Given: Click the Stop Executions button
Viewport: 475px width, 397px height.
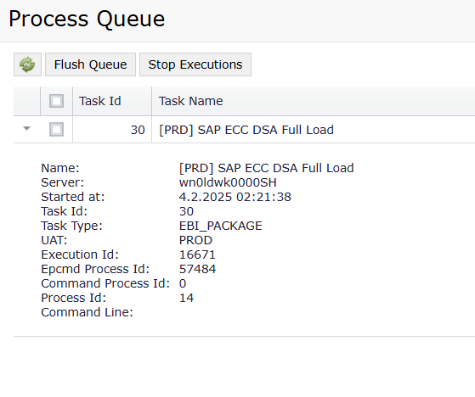Looking at the screenshot, I should (195, 64).
